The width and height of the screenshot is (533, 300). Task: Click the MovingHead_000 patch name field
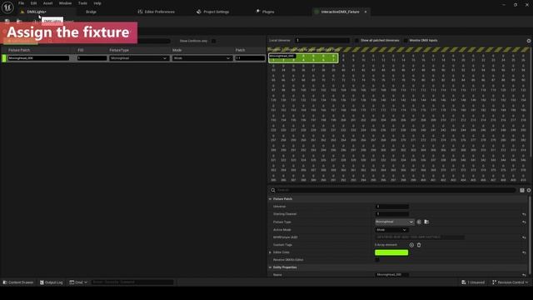click(38, 58)
